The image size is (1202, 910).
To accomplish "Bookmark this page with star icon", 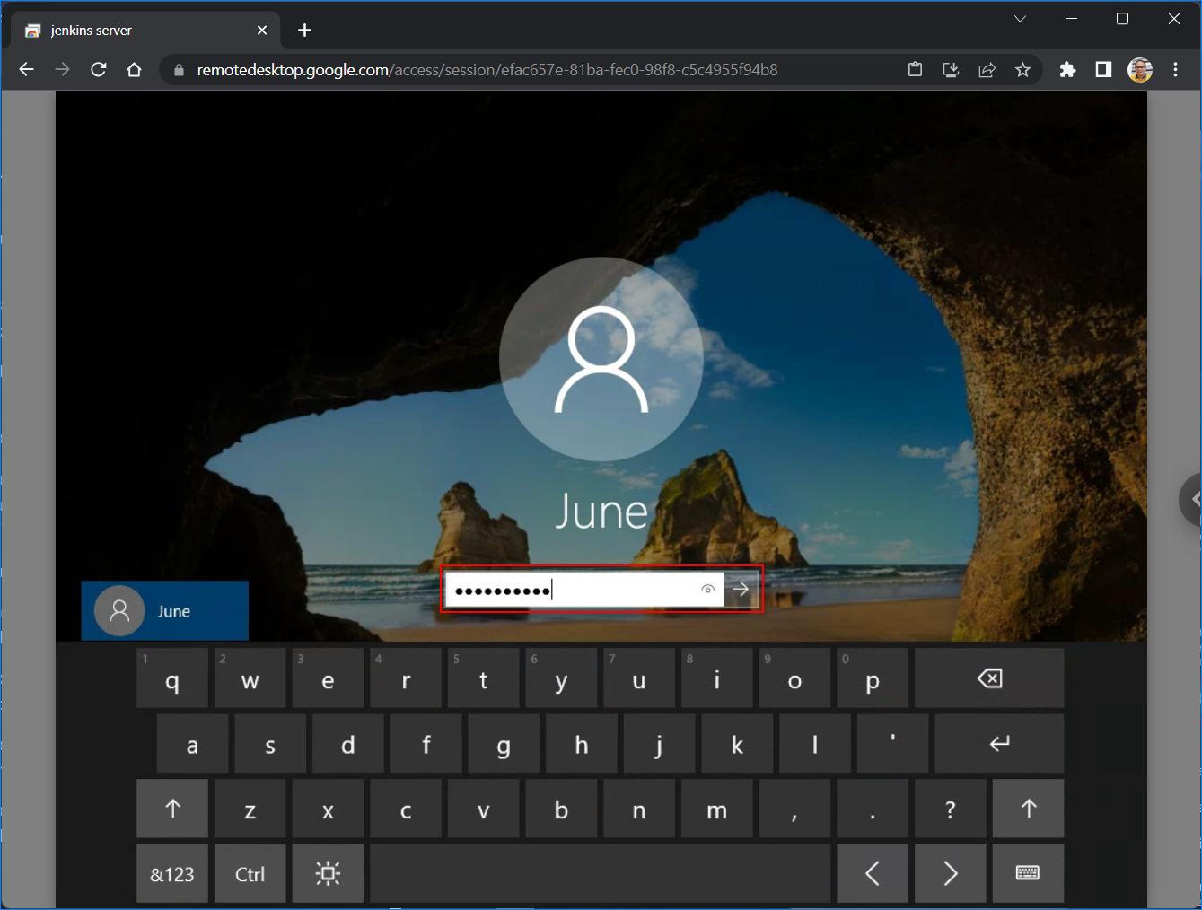I will [1022, 70].
